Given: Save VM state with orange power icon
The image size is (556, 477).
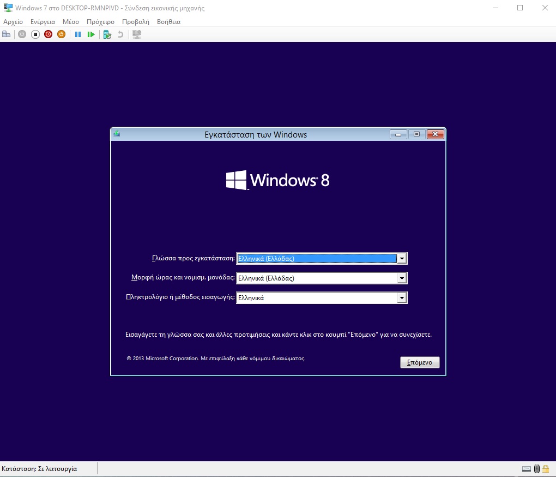Looking at the screenshot, I should point(62,34).
